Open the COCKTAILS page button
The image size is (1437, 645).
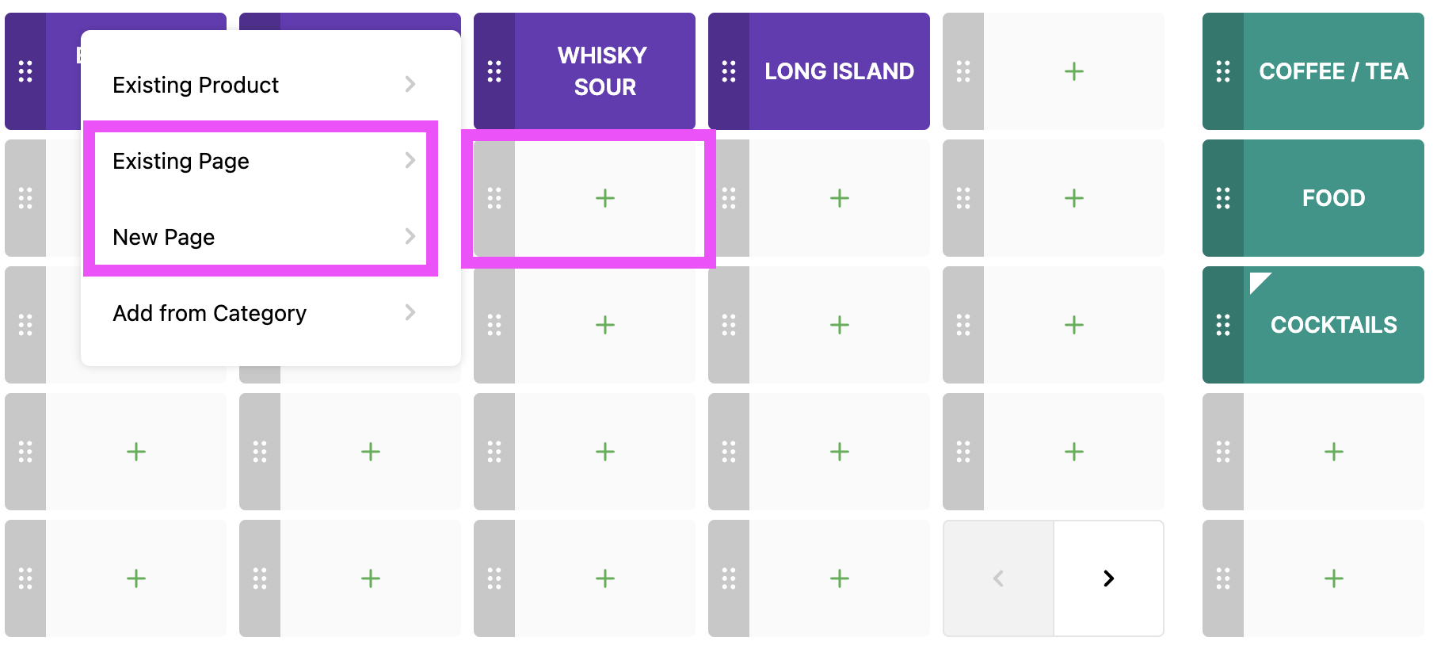coord(1333,325)
